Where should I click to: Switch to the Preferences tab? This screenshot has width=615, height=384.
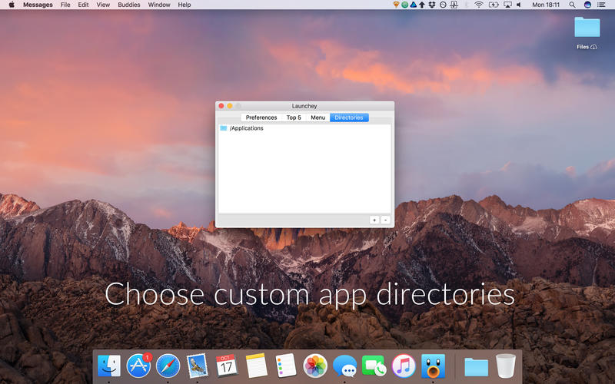point(261,118)
